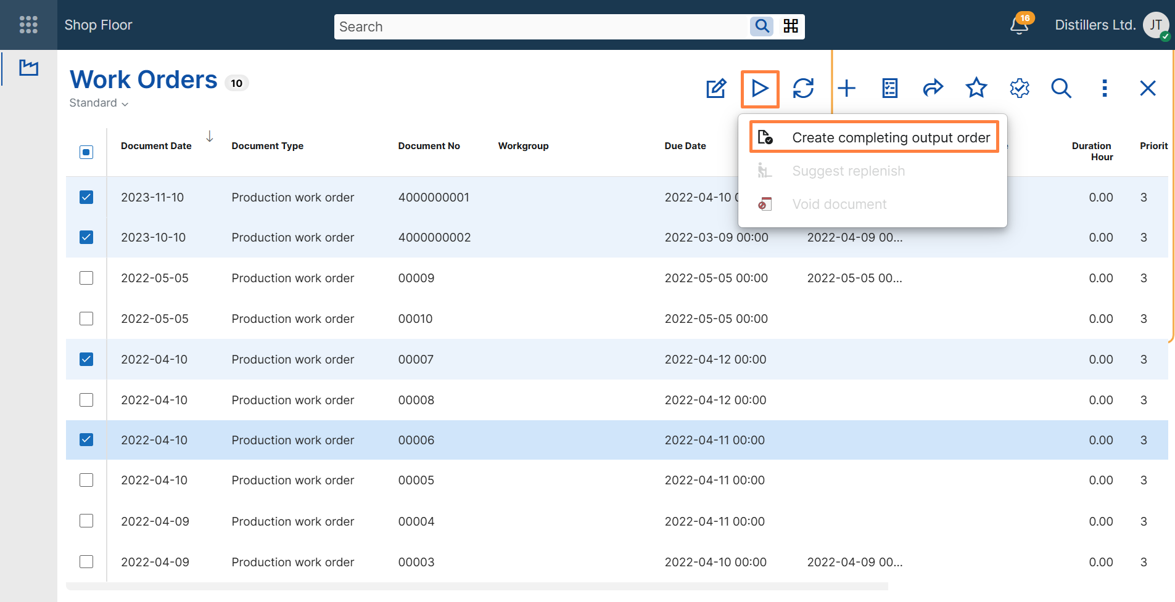Expand the Standard view selector
Screen dimensions: 1175x602
tap(98, 103)
